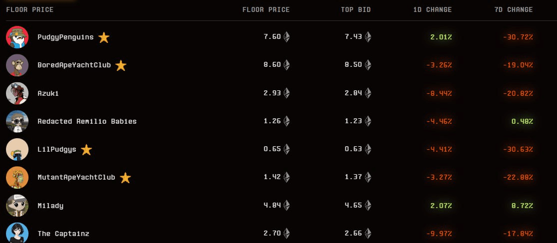The width and height of the screenshot is (557, 243).
Task: Click the star beside MutantApeYachtClub
Action: 125,177
